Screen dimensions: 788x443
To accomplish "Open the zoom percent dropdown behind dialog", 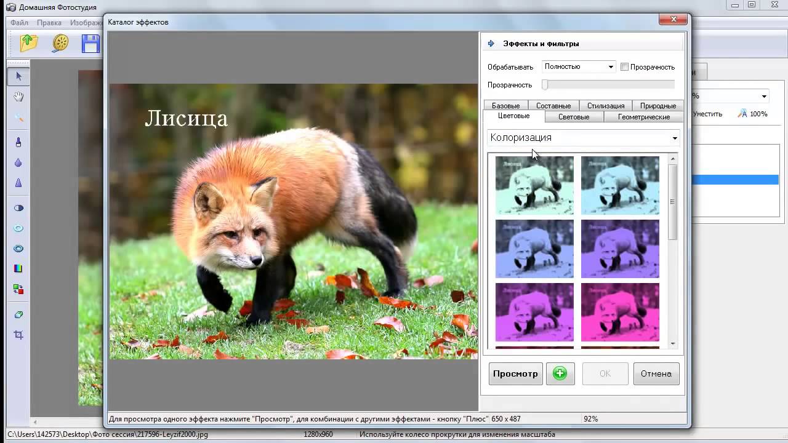I will pyautogui.click(x=764, y=96).
